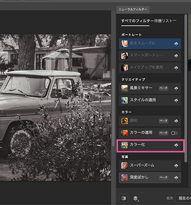Download the カラー化 filter via its cloud icon
Screen dimensions: 191x205
pyautogui.click(x=176, y=145)
